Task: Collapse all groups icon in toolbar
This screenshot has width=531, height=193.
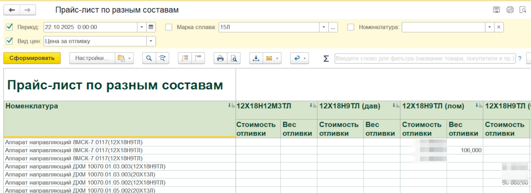Action: click(198, 58)
